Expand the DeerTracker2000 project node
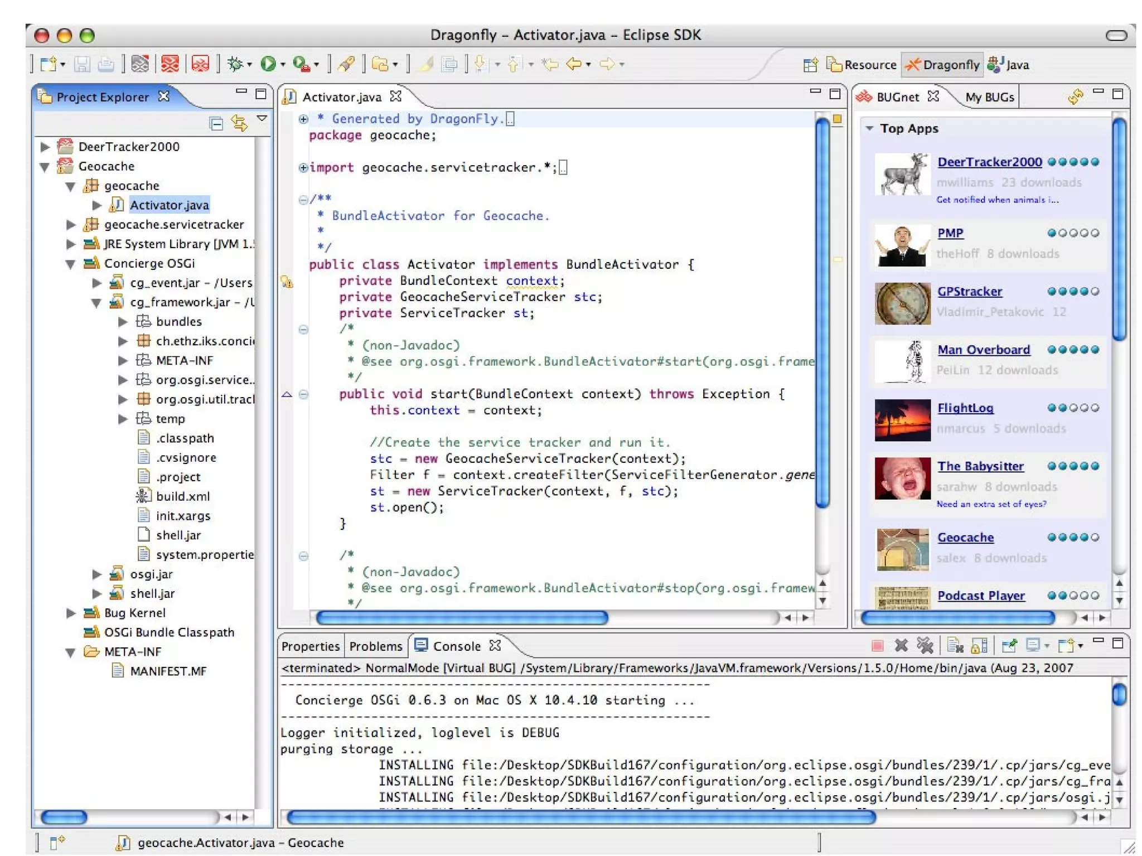 coord(45,147)
